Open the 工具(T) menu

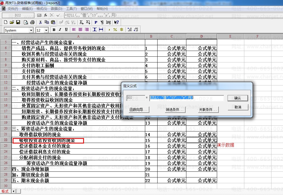click(71, 9)
